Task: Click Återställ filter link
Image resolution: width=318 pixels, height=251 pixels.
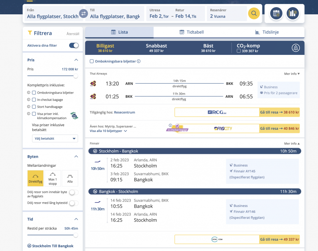Action: (73, 34)
